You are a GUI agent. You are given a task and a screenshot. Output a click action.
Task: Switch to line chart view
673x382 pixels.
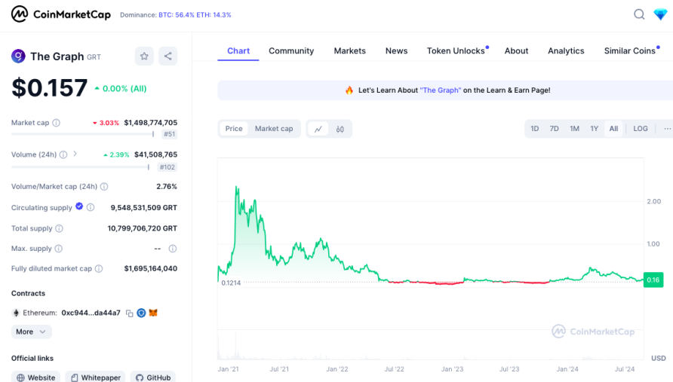pos(318,129)
